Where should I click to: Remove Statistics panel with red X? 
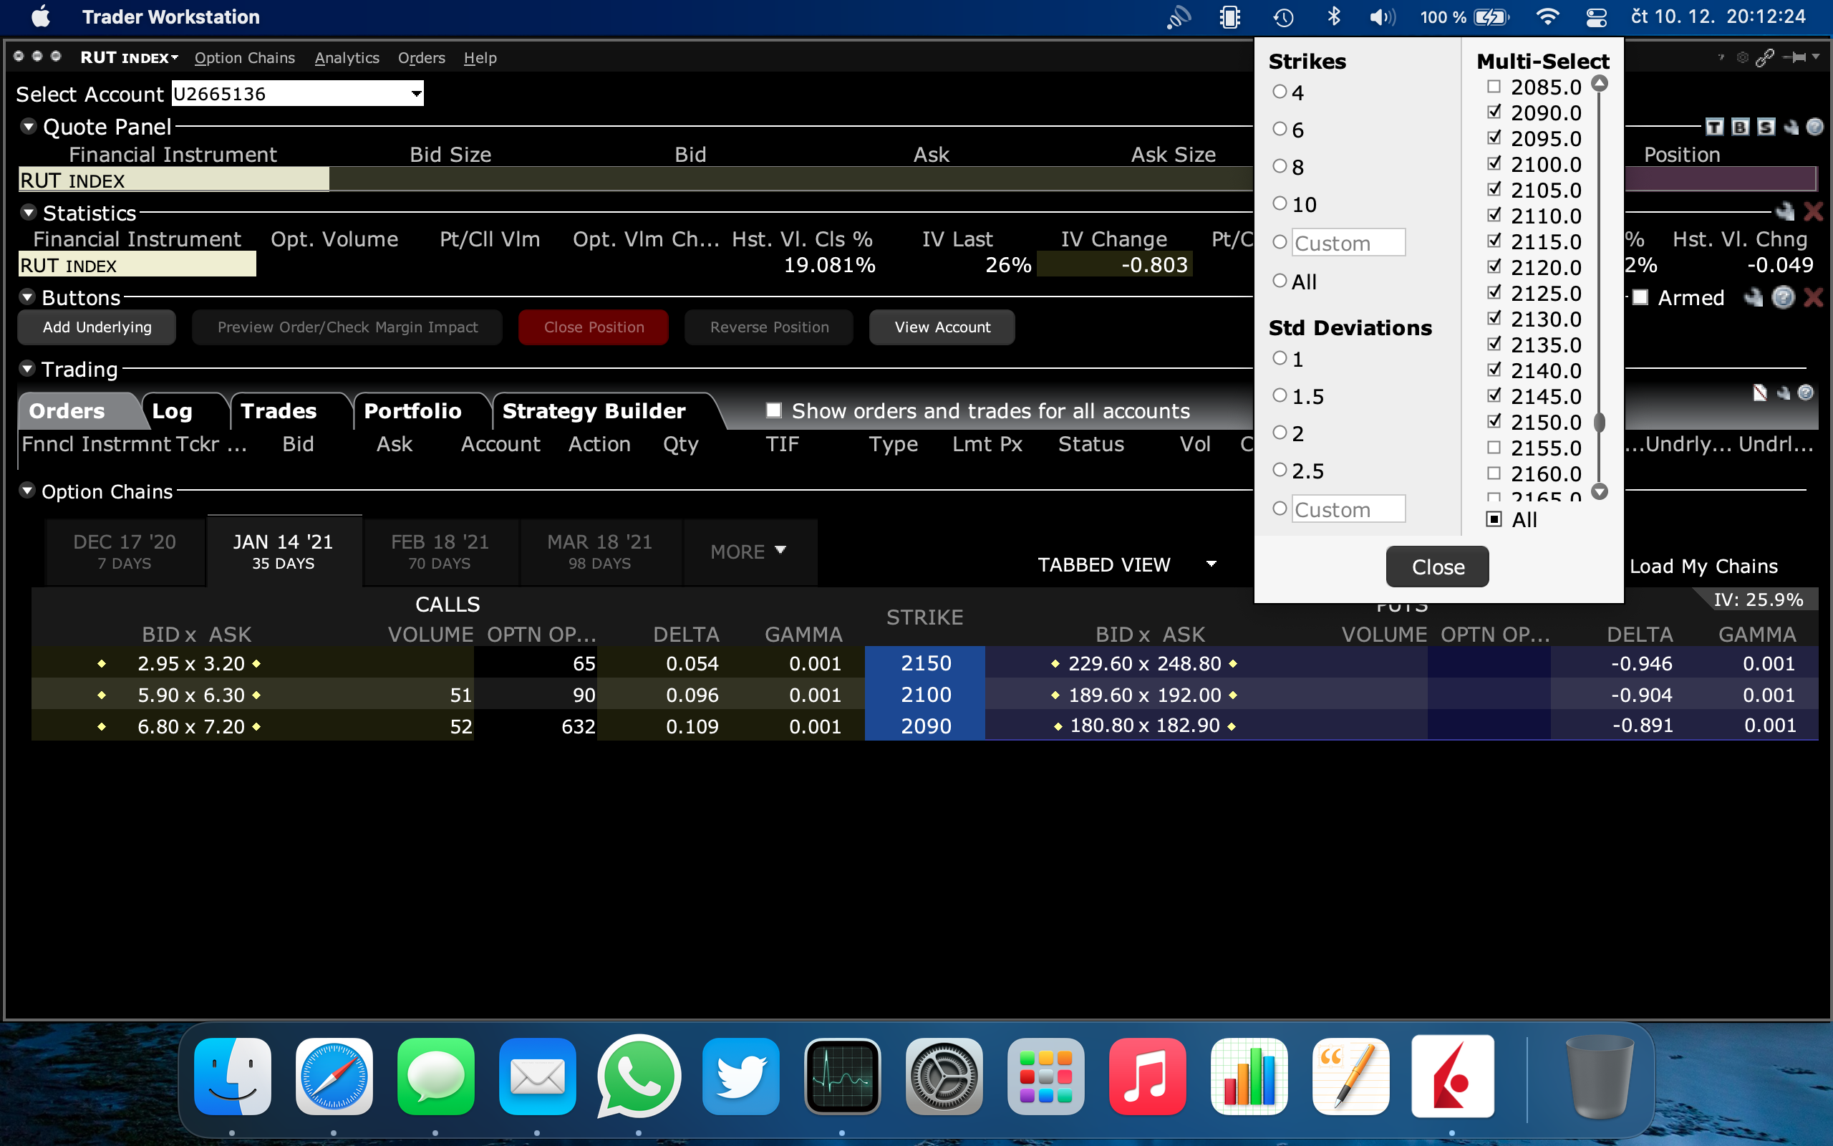[1812, 211]
